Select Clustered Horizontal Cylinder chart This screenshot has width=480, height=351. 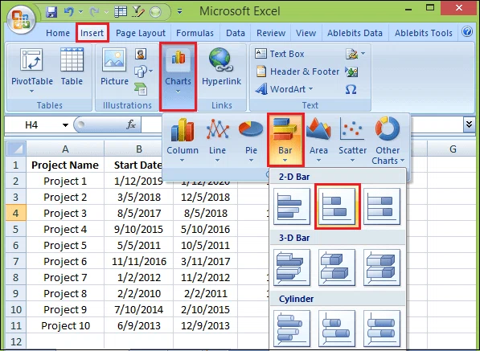click(x=292, y=329)
